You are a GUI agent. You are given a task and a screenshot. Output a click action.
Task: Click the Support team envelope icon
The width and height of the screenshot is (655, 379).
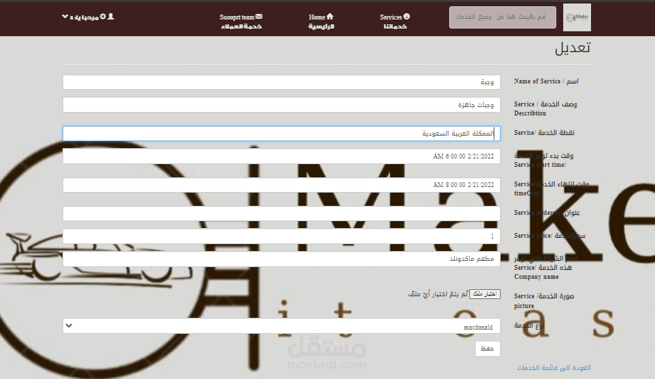point(259,17)
